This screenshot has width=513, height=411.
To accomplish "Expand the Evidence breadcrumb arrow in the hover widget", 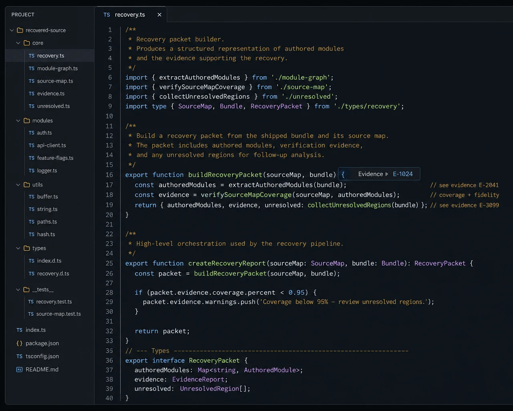I will point(387,174).
